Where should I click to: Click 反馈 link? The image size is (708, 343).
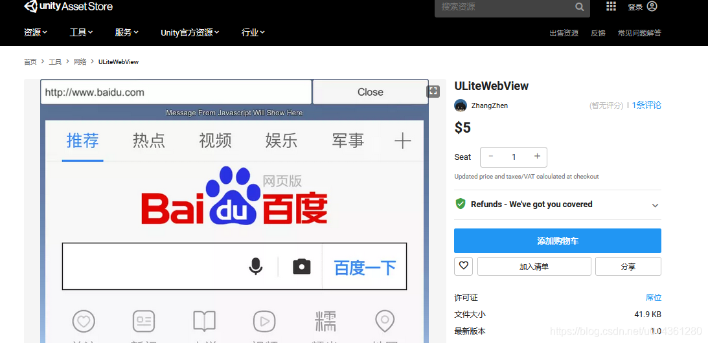click(x=599, y=33)
